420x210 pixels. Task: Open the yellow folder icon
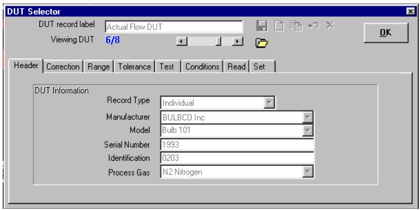261,43
